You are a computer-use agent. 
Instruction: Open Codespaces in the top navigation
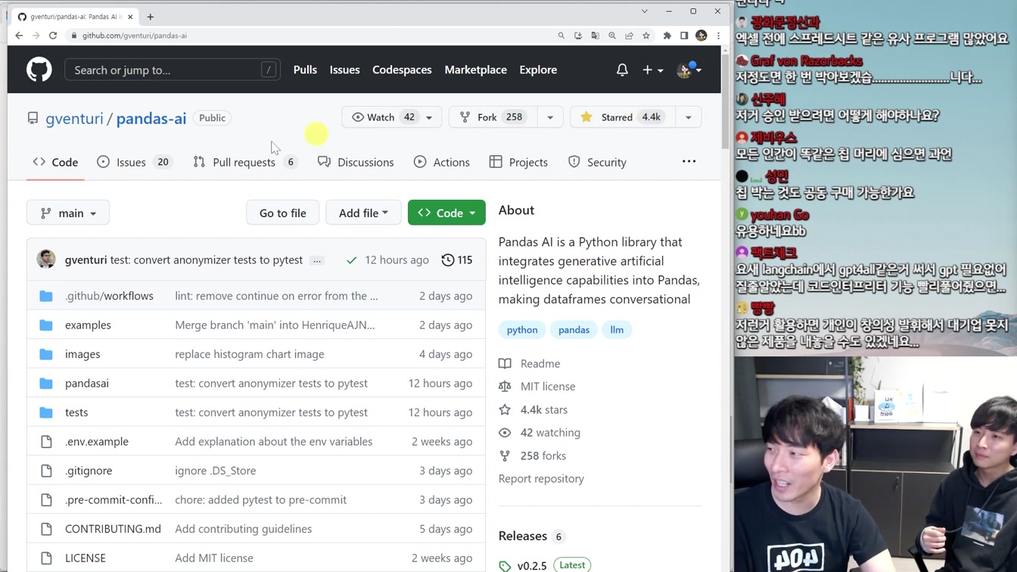click(402, 70)
